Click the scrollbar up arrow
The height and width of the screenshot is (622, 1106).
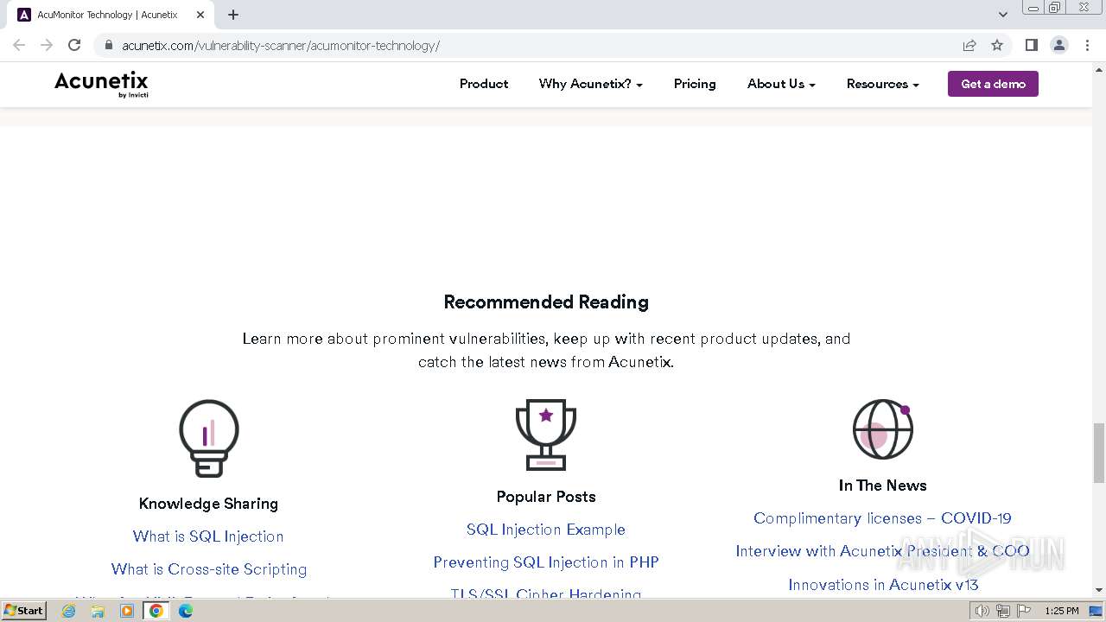[x=1099, y=71]
